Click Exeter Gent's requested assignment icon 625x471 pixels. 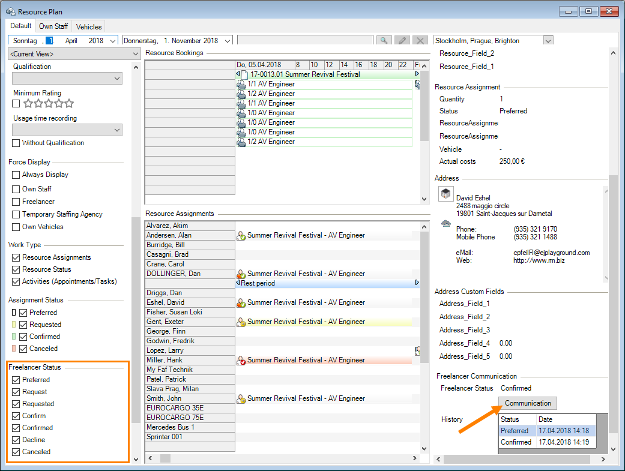(x=241, y=322)
